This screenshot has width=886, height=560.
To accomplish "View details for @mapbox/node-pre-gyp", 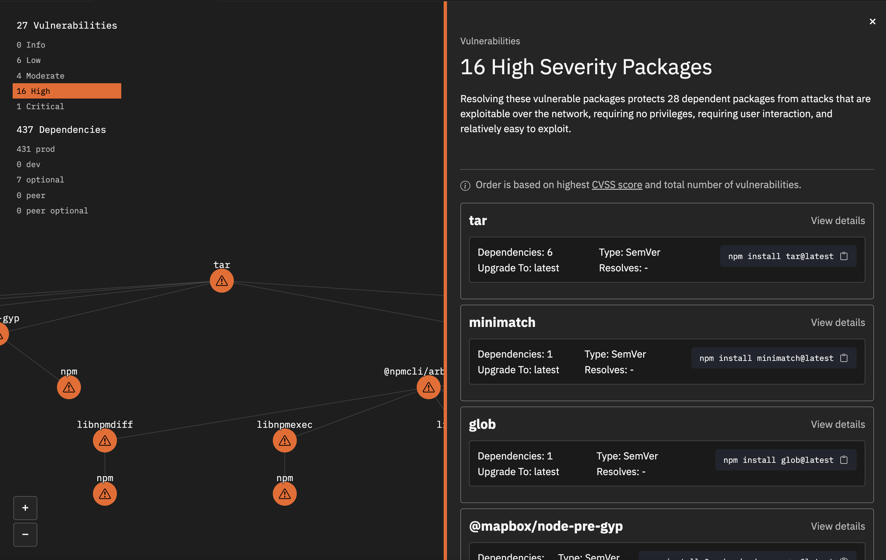I will [x=837, y=526].
